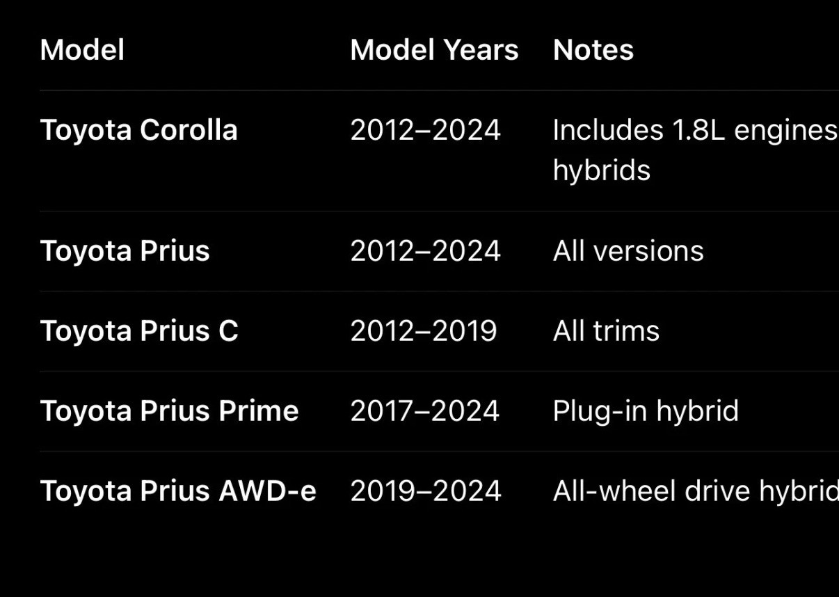The image size is (839, 597).
Task: Click the 'All trims' note
Action: point(606,331)
